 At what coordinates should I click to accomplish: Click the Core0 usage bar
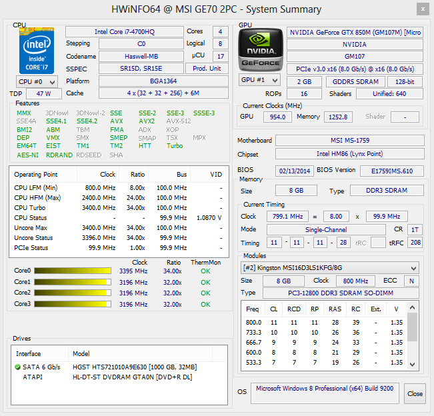tap(73, 271)
